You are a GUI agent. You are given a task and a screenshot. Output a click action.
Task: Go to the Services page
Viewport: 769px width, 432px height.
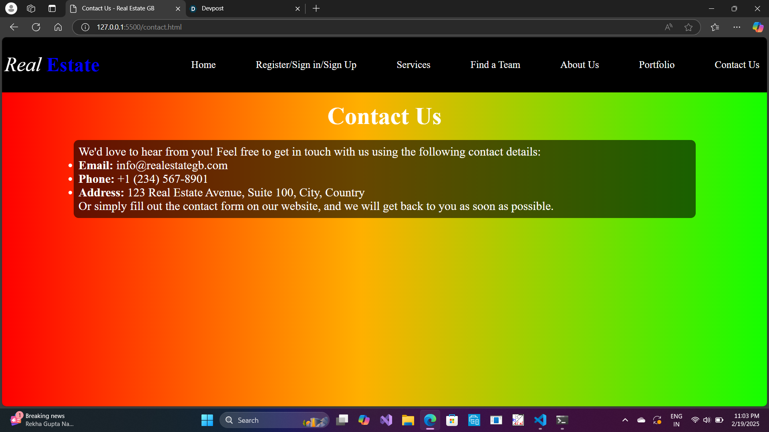pos(413,65)
